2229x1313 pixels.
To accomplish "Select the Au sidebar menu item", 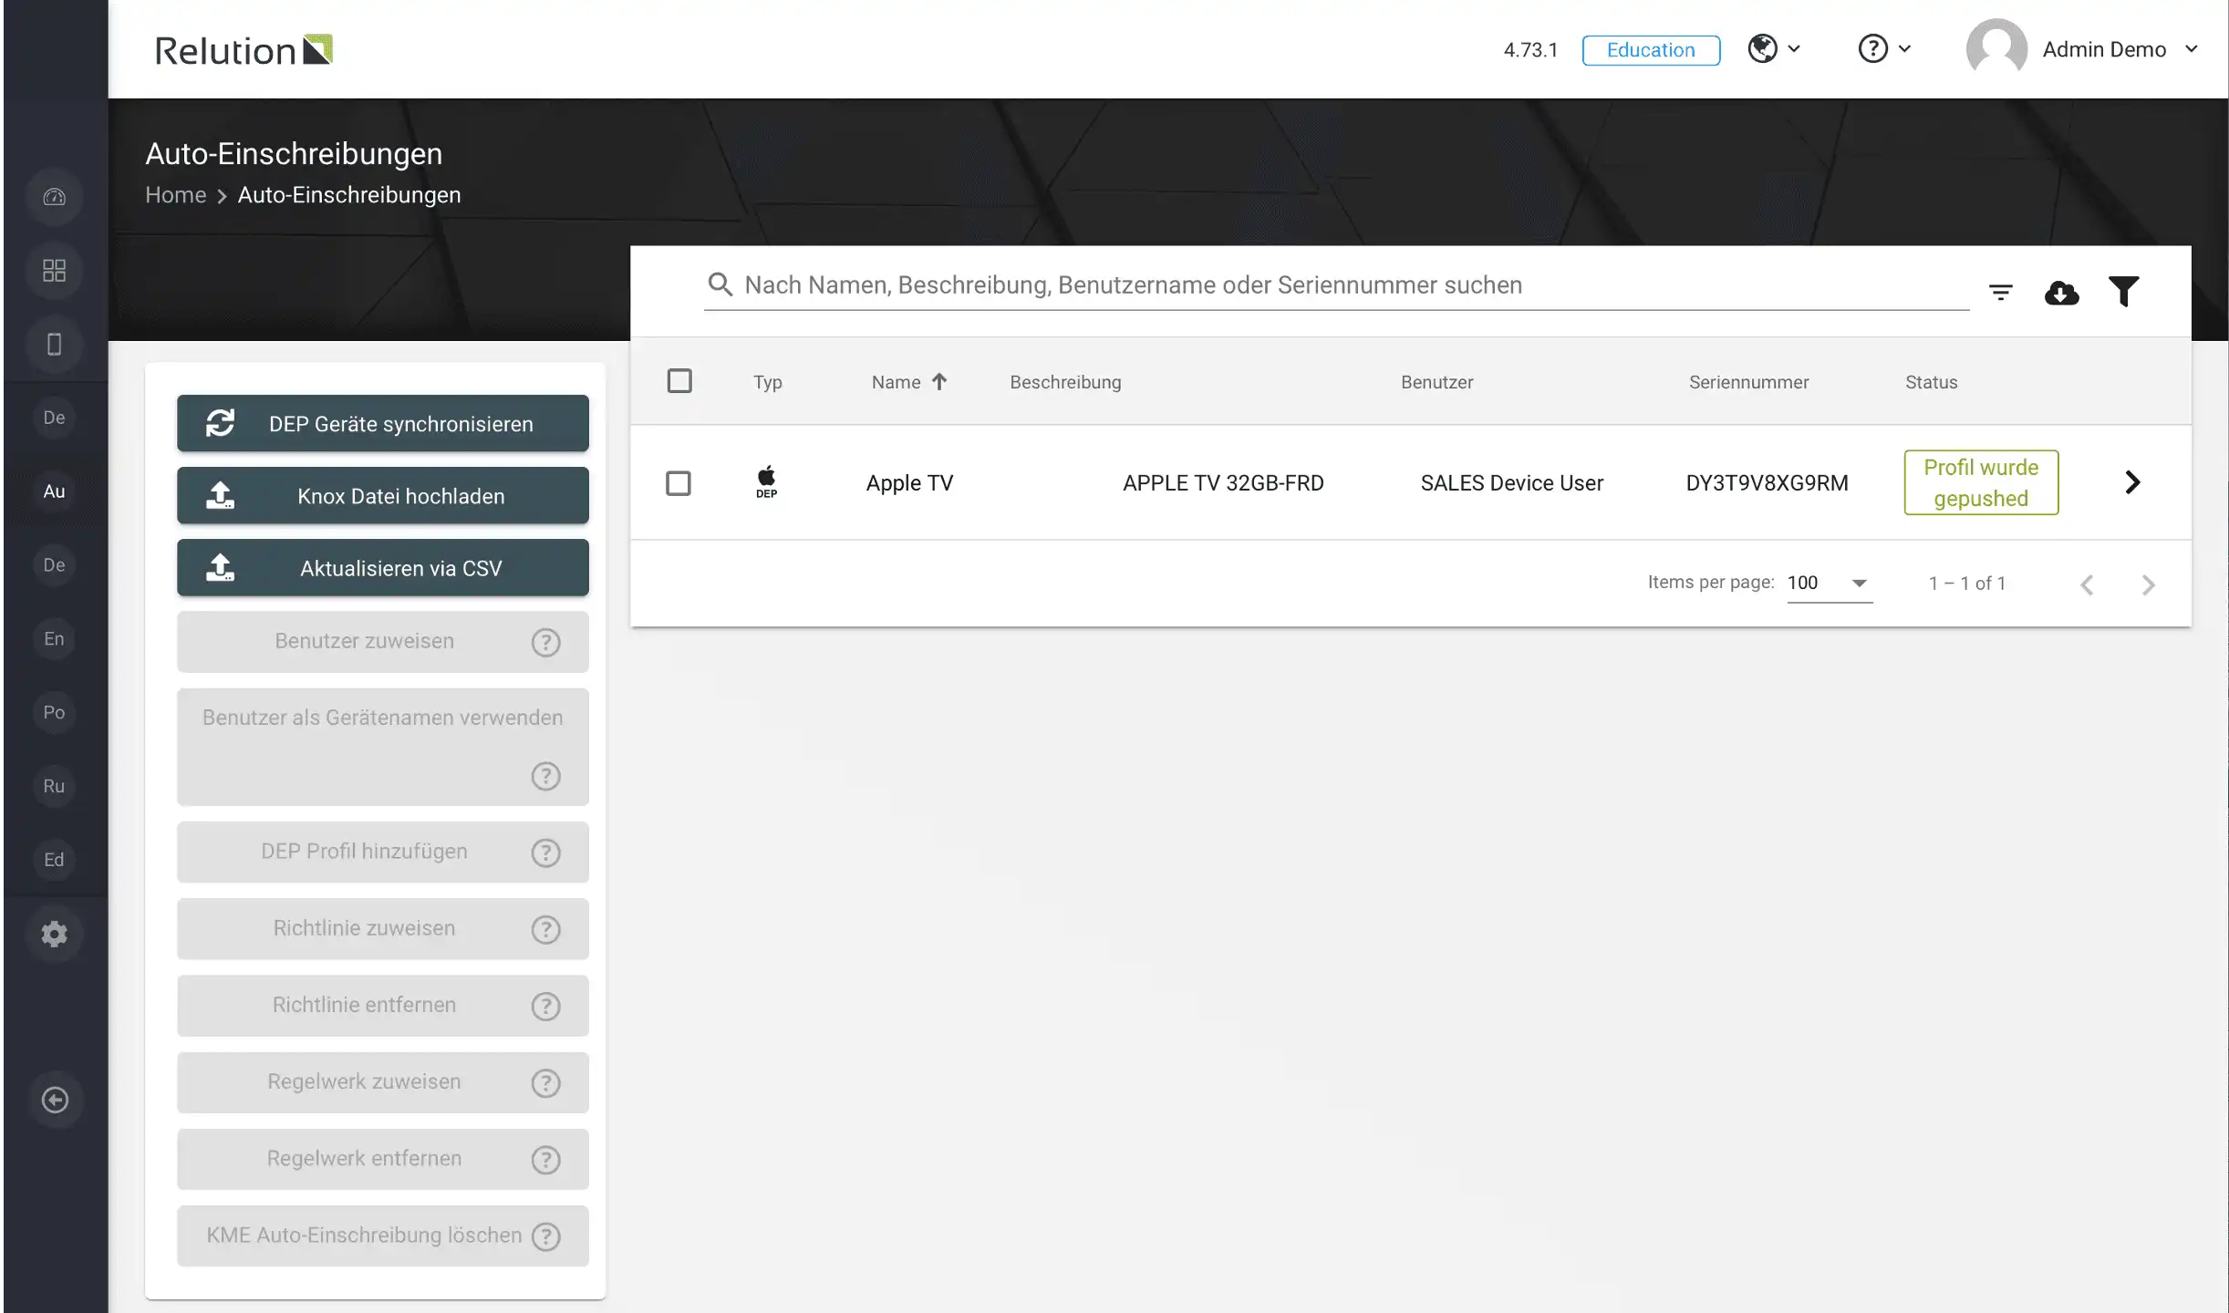I will pyautogui.click(x=55, y=491).
